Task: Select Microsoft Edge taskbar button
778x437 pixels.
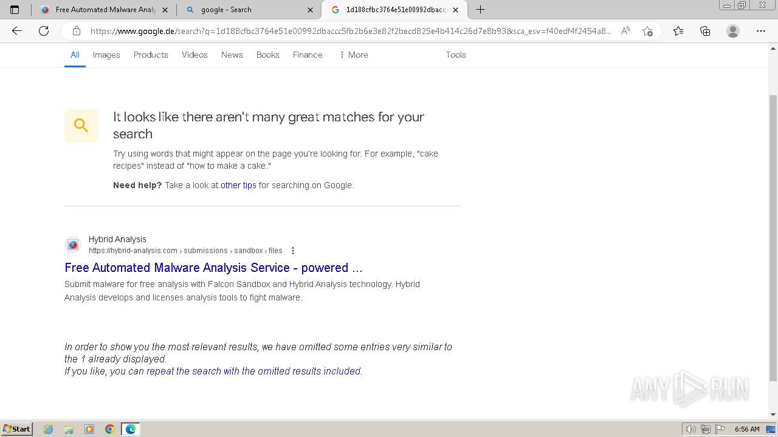Action: point(131,429)
